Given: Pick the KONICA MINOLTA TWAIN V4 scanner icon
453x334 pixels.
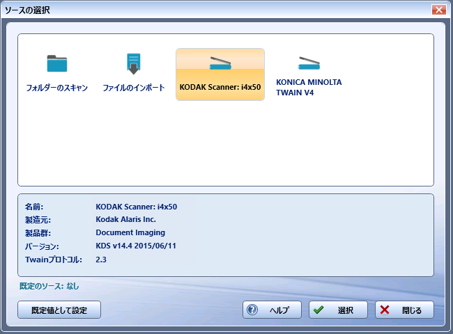Looking at the screenshot, I should point(309,63).
